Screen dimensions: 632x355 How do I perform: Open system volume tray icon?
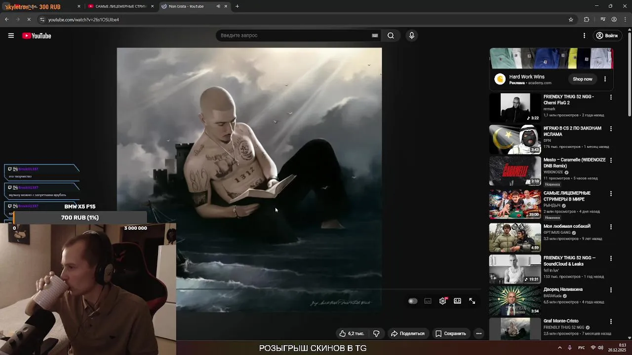tap(600, 348)
